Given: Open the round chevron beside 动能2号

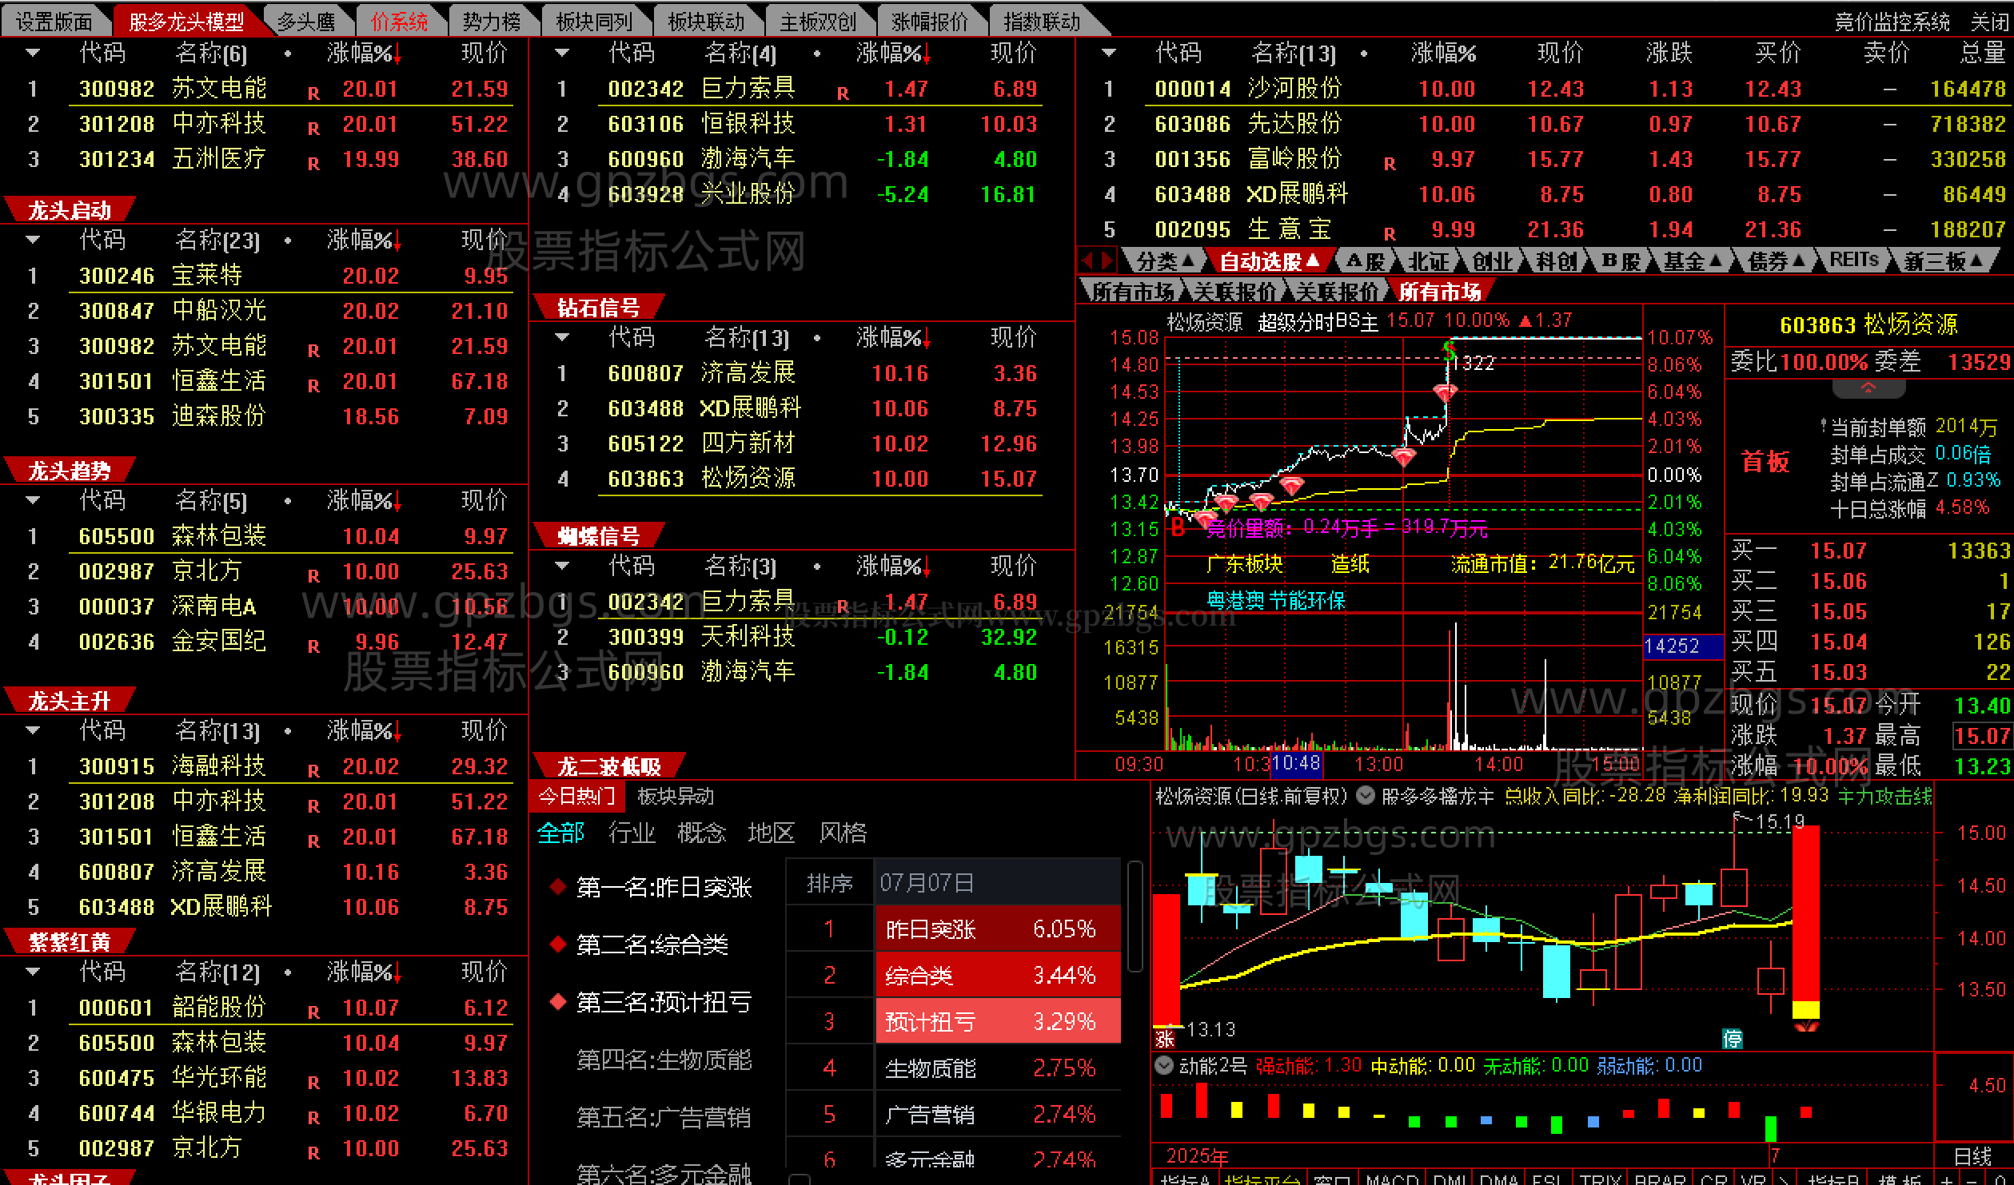Looking at the screenshot, I should pyautogui.click(x=1163, y=1064).
